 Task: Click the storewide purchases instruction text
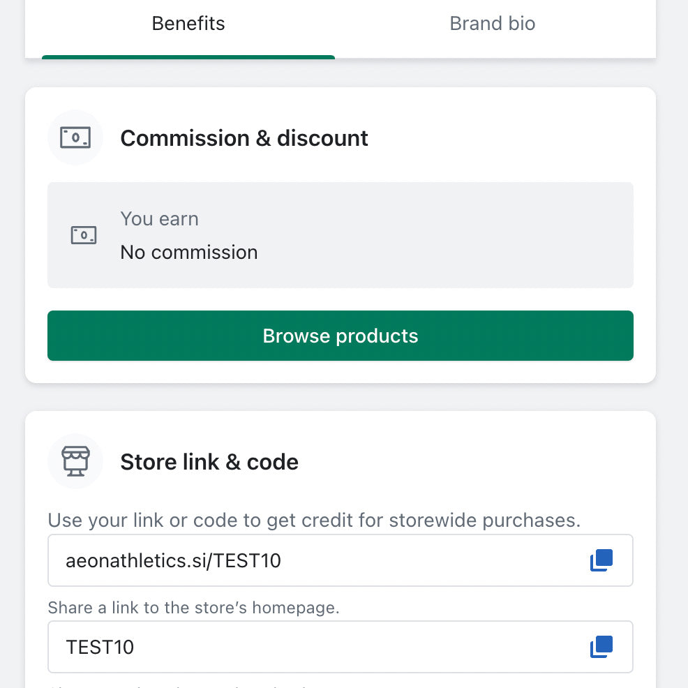click(x=314, y=521)
